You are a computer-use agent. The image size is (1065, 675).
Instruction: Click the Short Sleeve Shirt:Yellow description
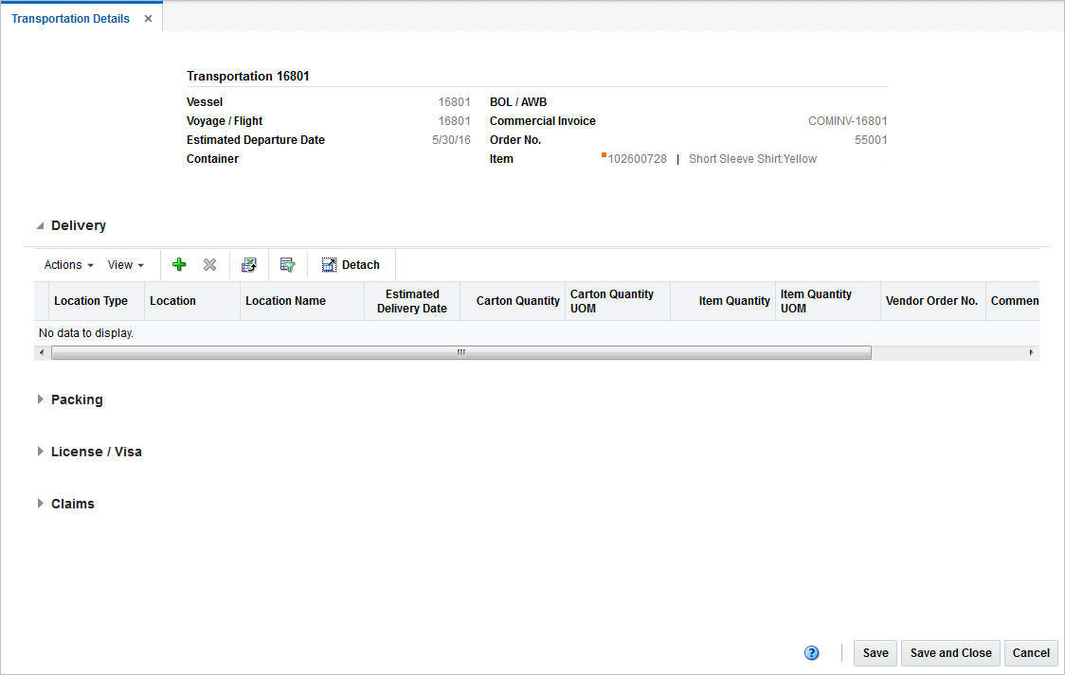[752, 159]
